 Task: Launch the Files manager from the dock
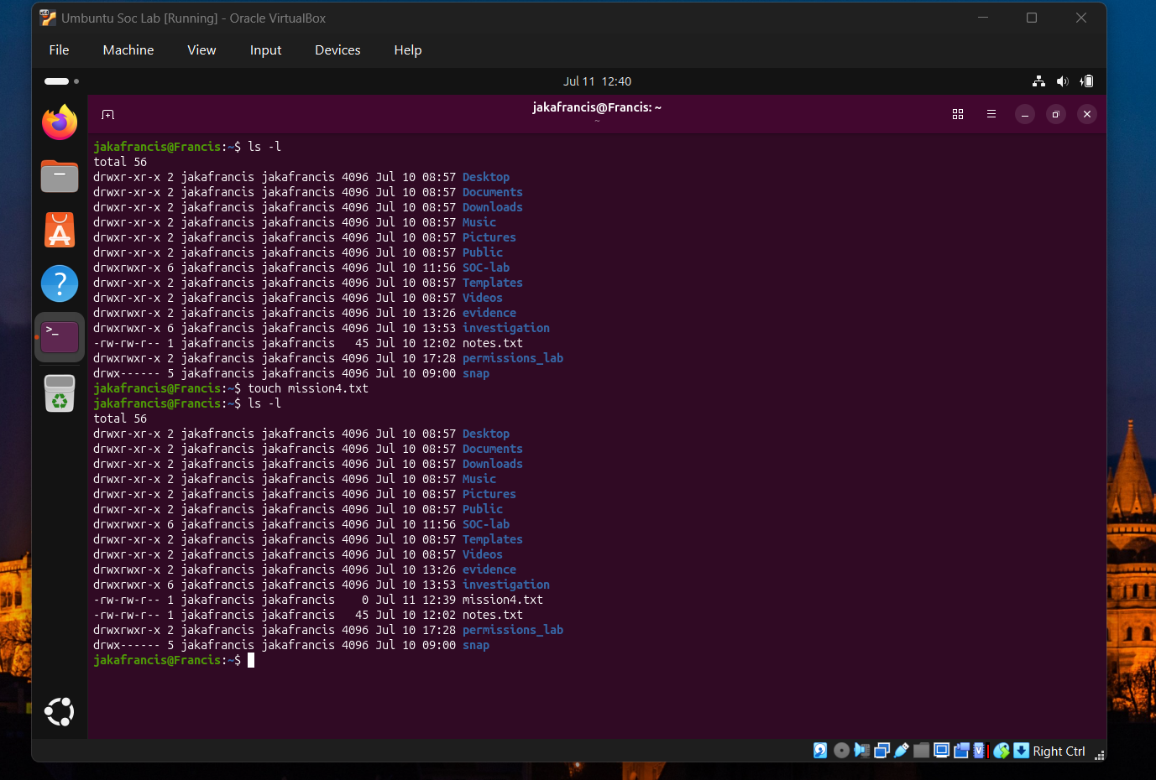point(60,176)
